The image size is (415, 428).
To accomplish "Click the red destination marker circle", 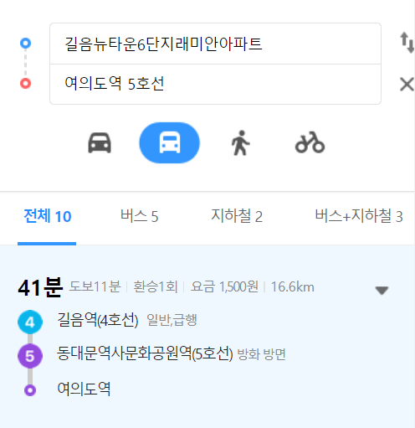I will click(x=25, y=84).
